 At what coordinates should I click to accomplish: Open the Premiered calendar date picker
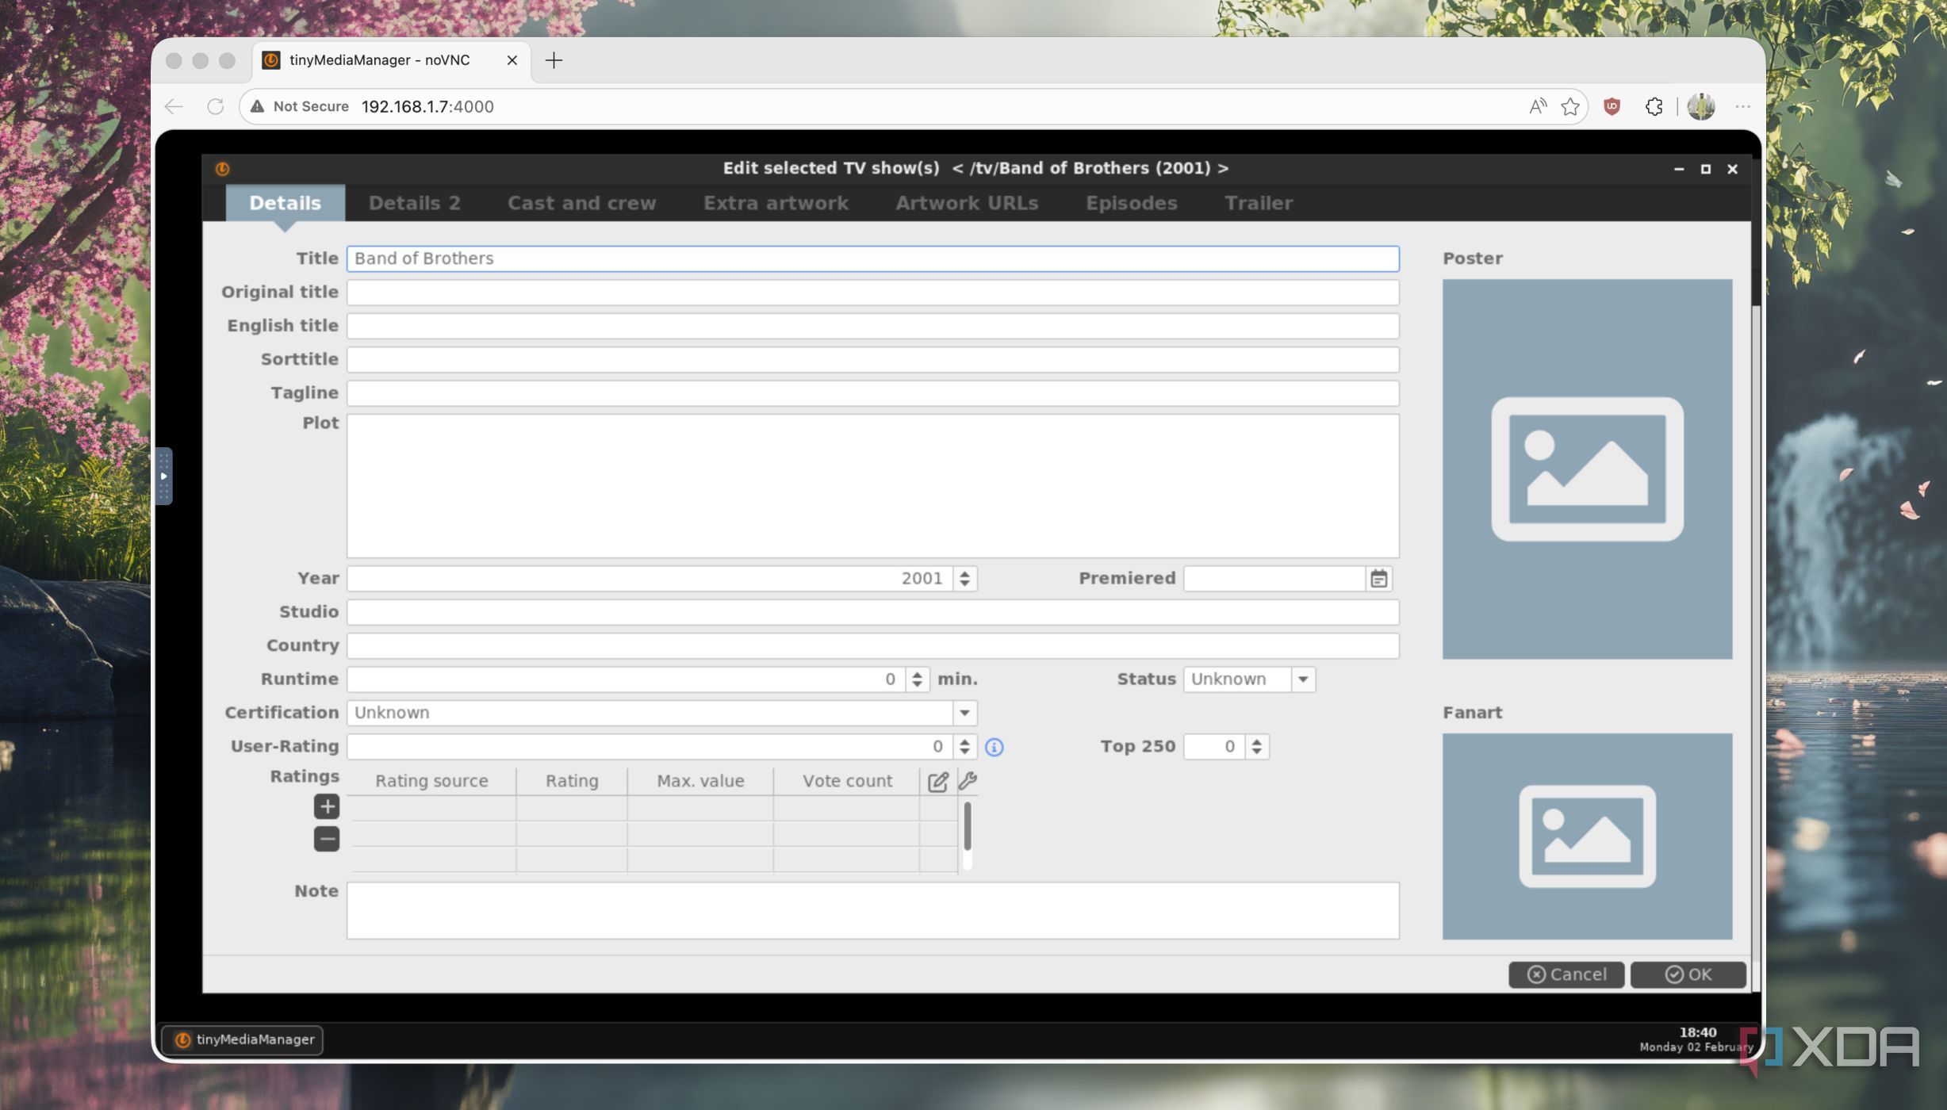[1378, 579]
